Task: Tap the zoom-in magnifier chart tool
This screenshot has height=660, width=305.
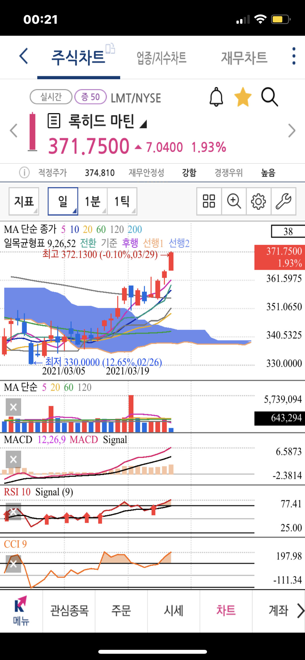Action: [234, 201]
